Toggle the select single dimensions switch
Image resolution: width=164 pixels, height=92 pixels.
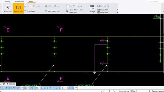[22, 88]
